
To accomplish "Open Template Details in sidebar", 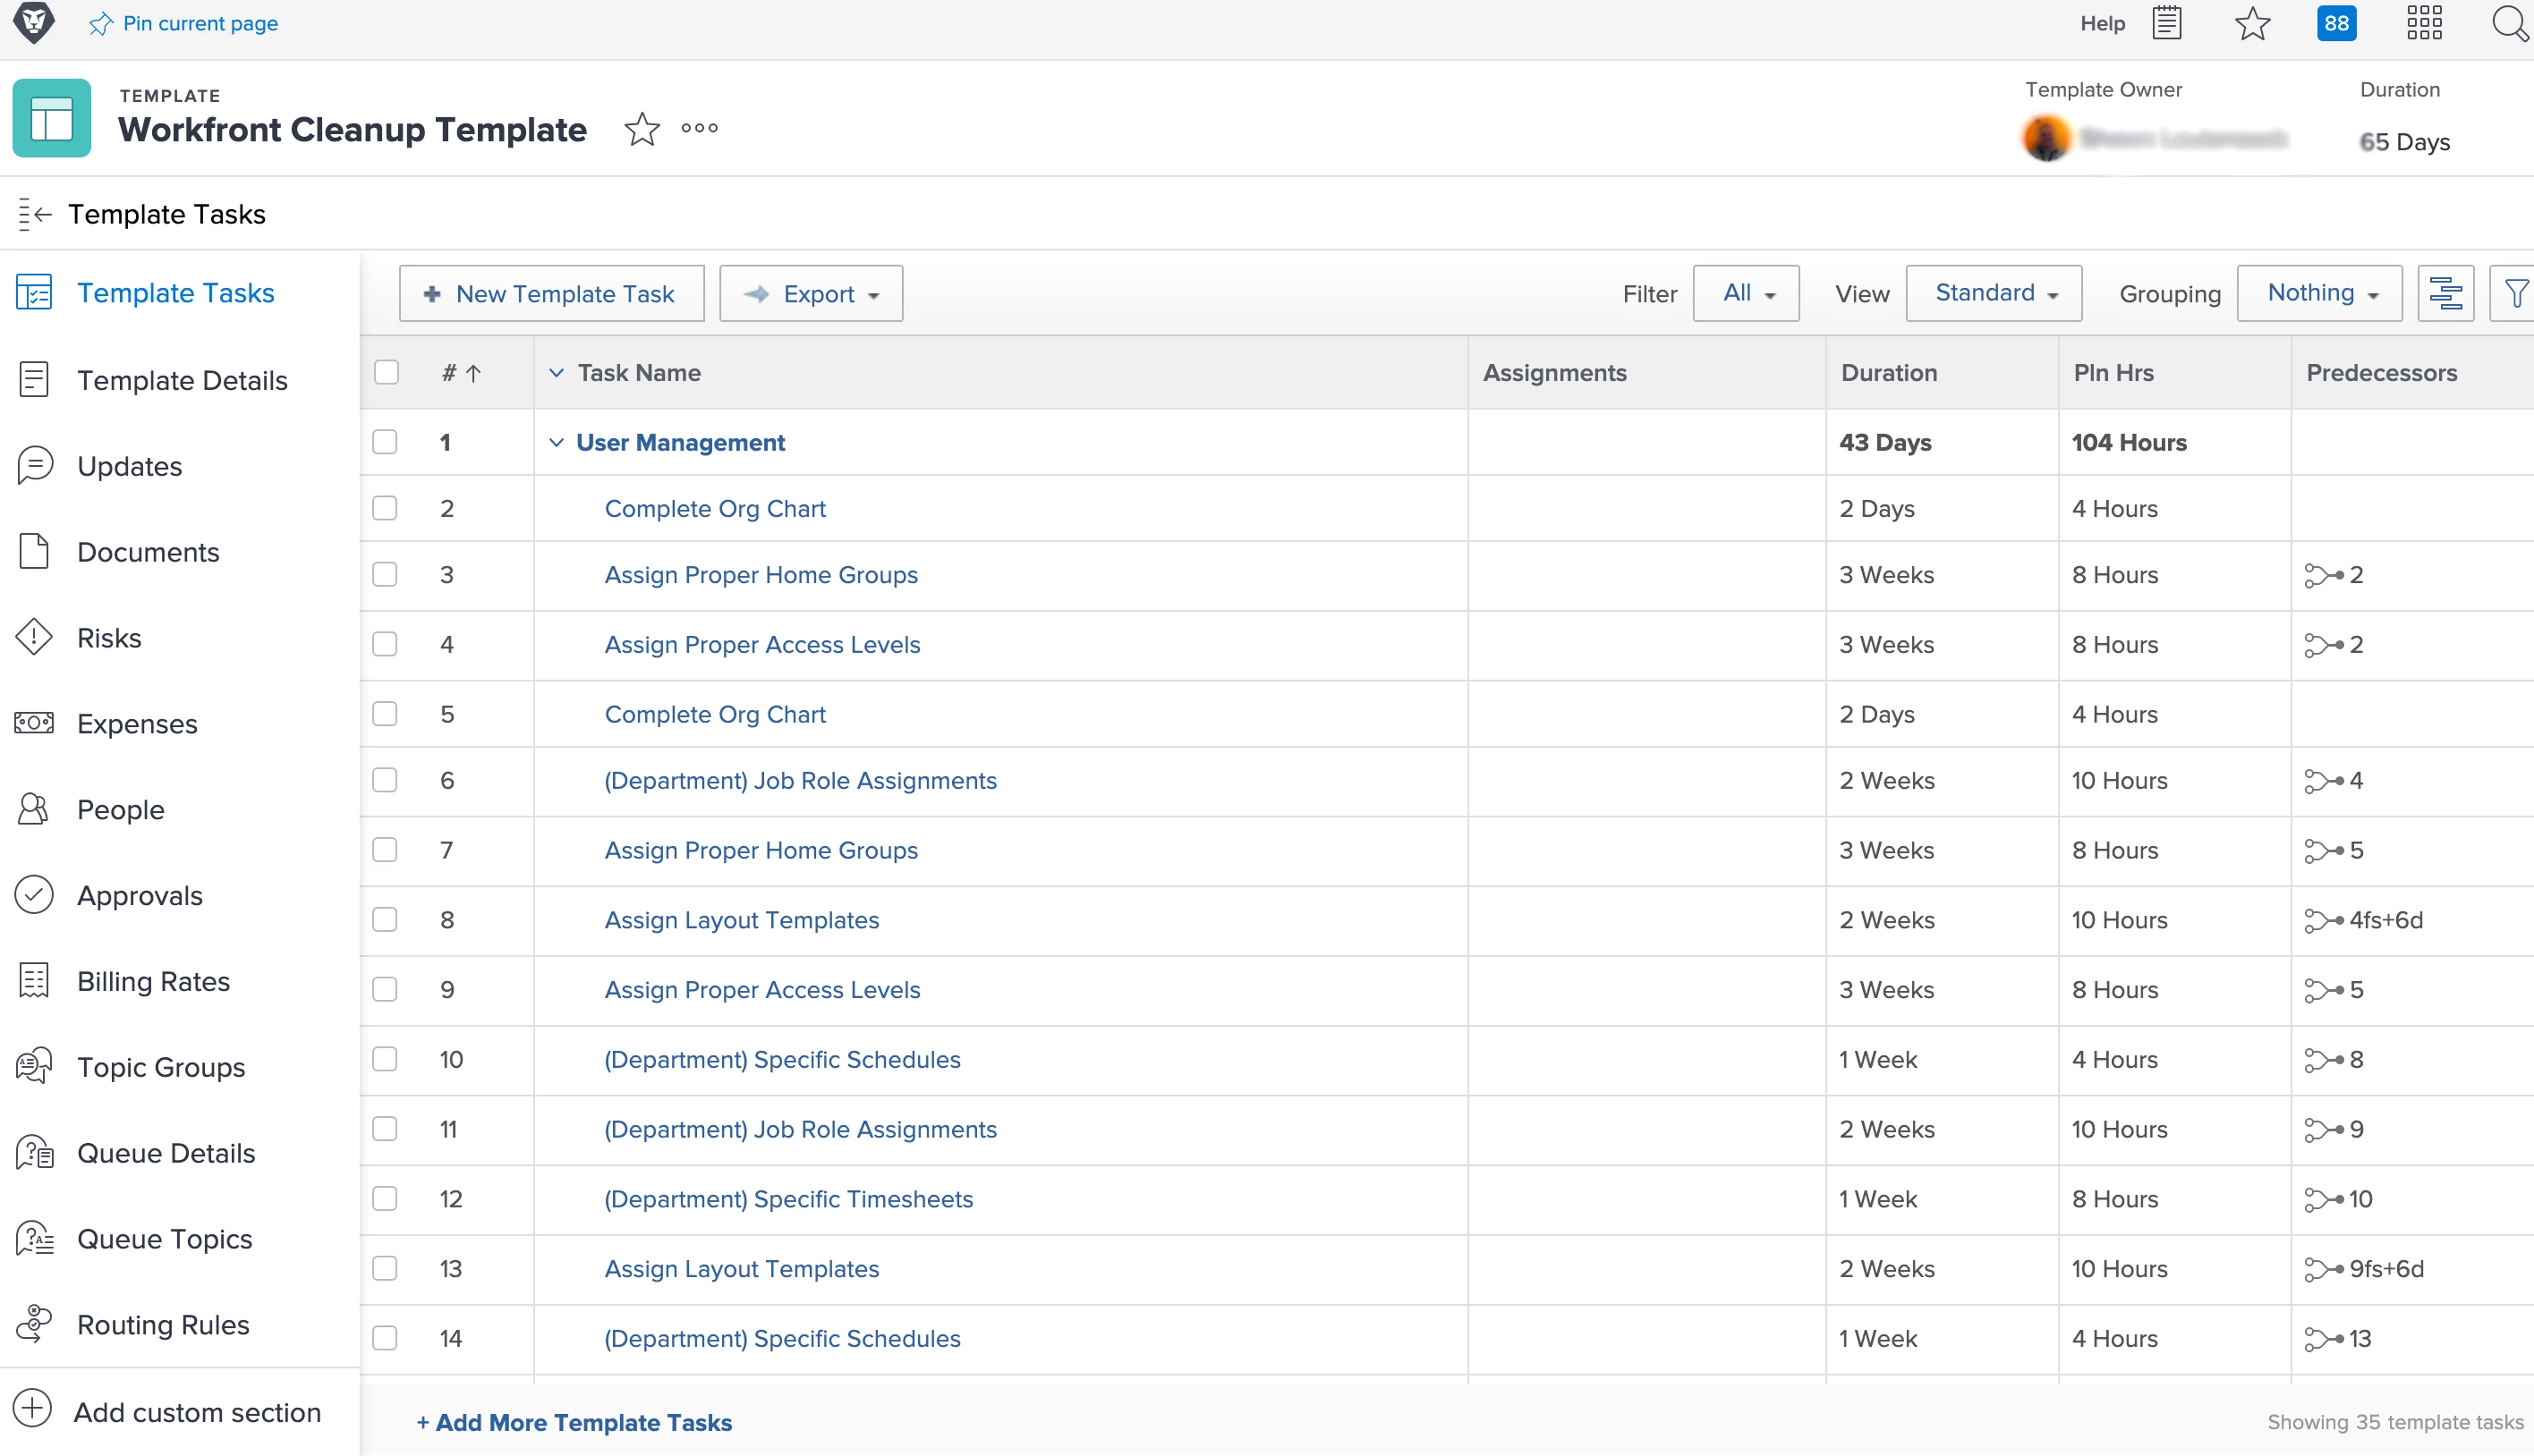I will click(x=182, y=380).
